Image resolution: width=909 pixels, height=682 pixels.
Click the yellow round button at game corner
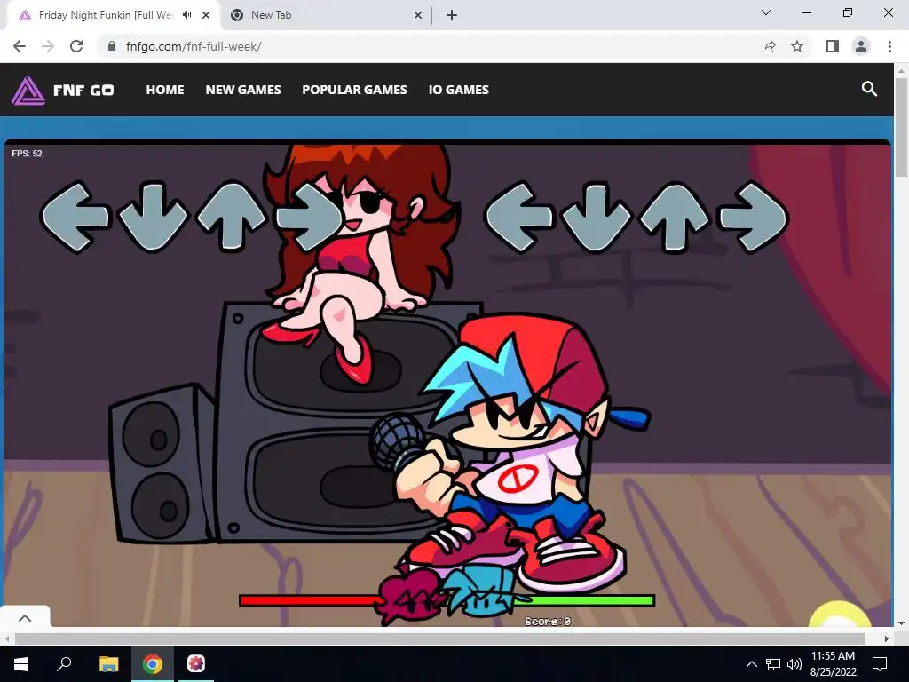click(840, 615)
